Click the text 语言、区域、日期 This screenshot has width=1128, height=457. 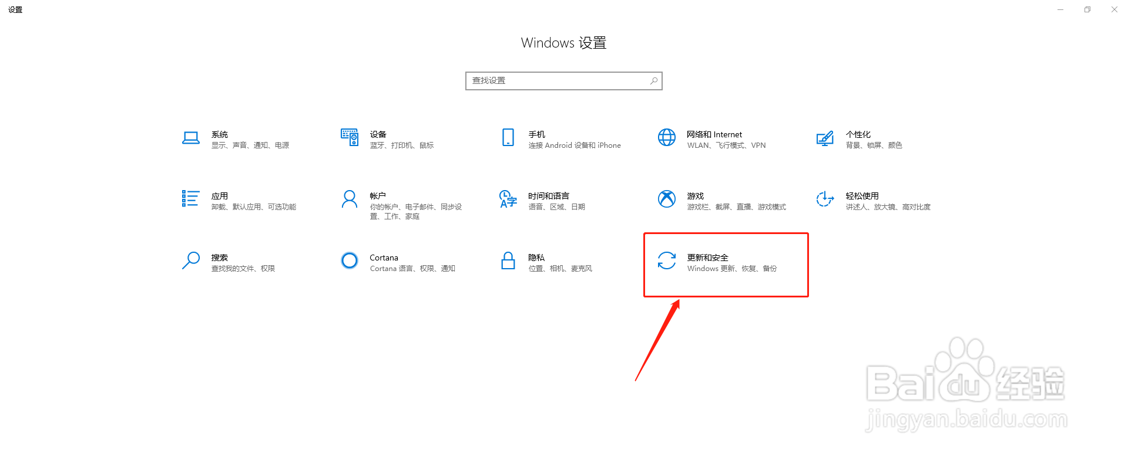[x=557, y=207]
